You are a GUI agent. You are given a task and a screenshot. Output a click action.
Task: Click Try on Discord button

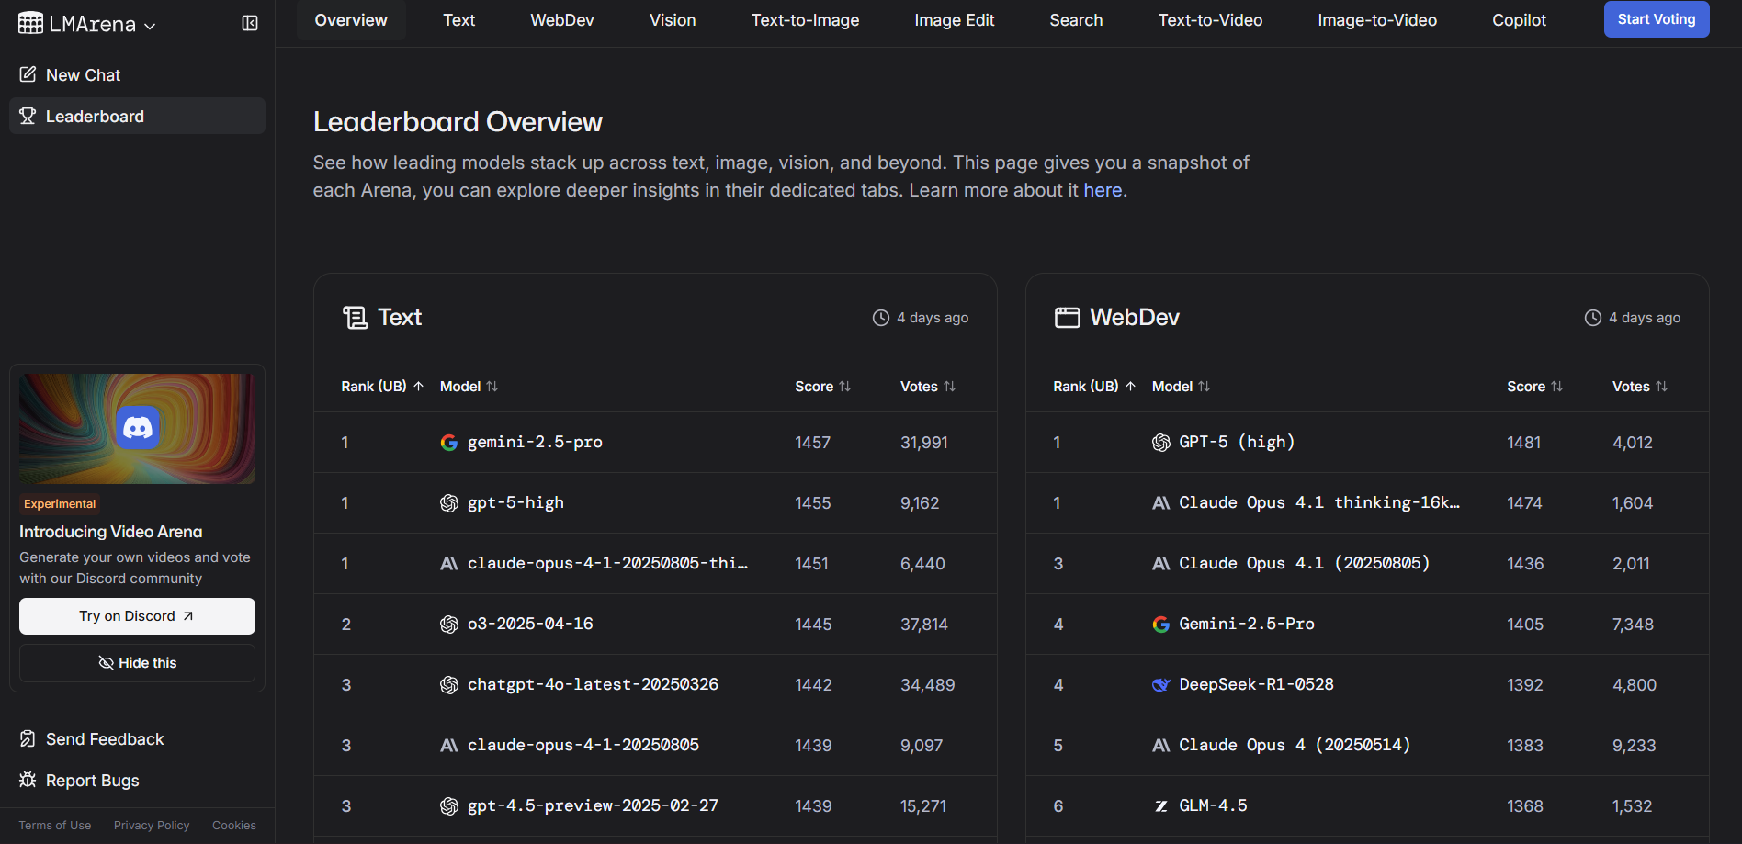click(x=137, y=616)
